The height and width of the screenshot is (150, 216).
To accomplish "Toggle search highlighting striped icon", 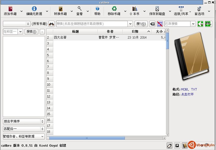I will pos(160,24).
